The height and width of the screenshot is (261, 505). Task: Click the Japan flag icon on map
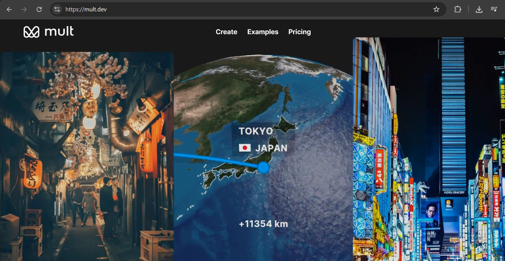click(245, 148)
